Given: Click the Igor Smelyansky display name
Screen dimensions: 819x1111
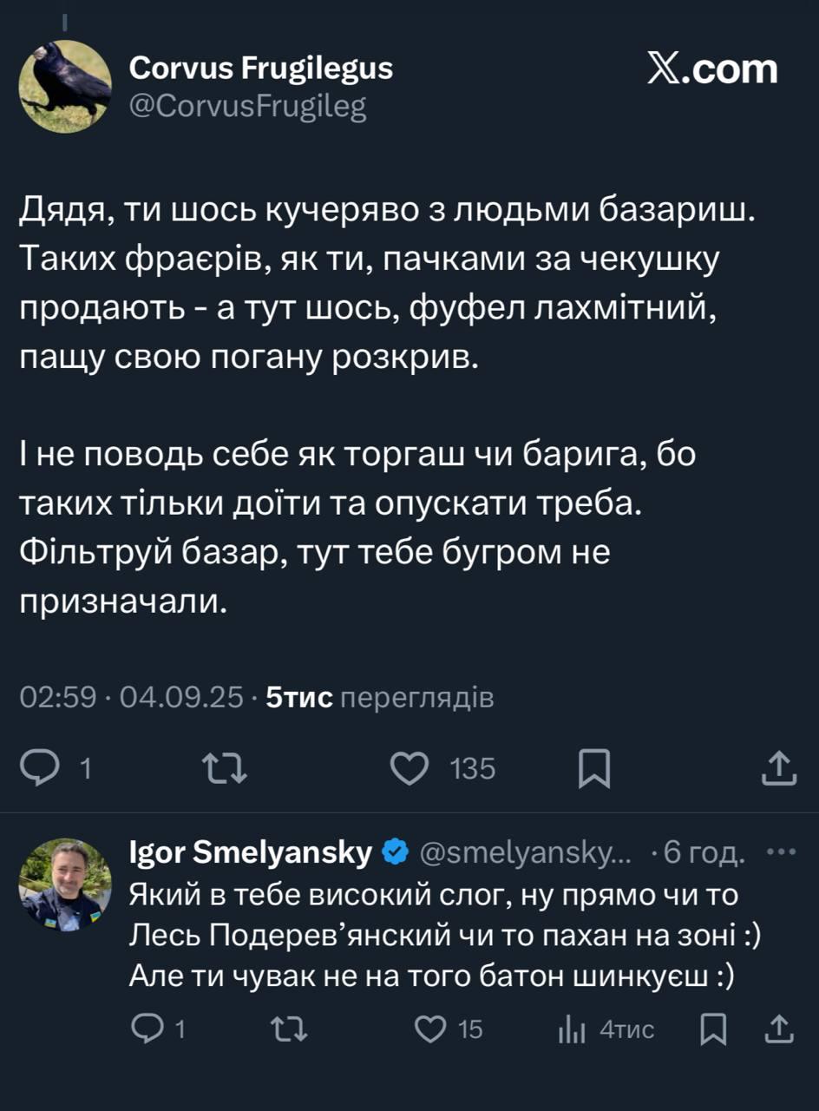Looking at the screenshot, I should tap(251, 853).
